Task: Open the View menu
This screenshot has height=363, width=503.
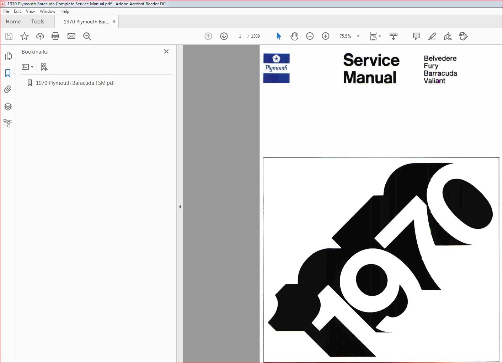Action: (x=30, y=11)
